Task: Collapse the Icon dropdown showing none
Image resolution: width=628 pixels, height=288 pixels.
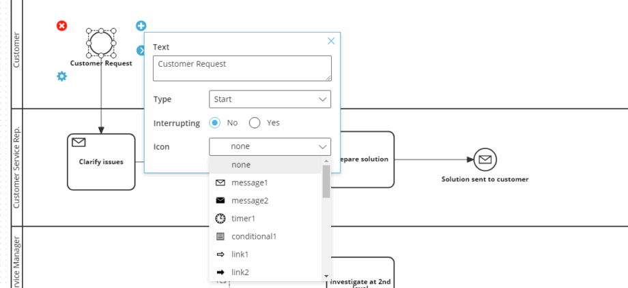Action: (270, 146)
